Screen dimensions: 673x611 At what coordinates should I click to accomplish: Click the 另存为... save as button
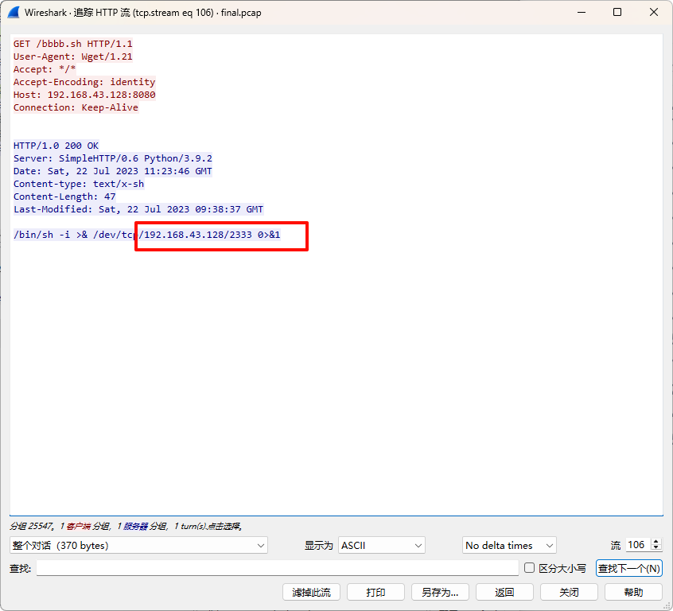(440, 592)
